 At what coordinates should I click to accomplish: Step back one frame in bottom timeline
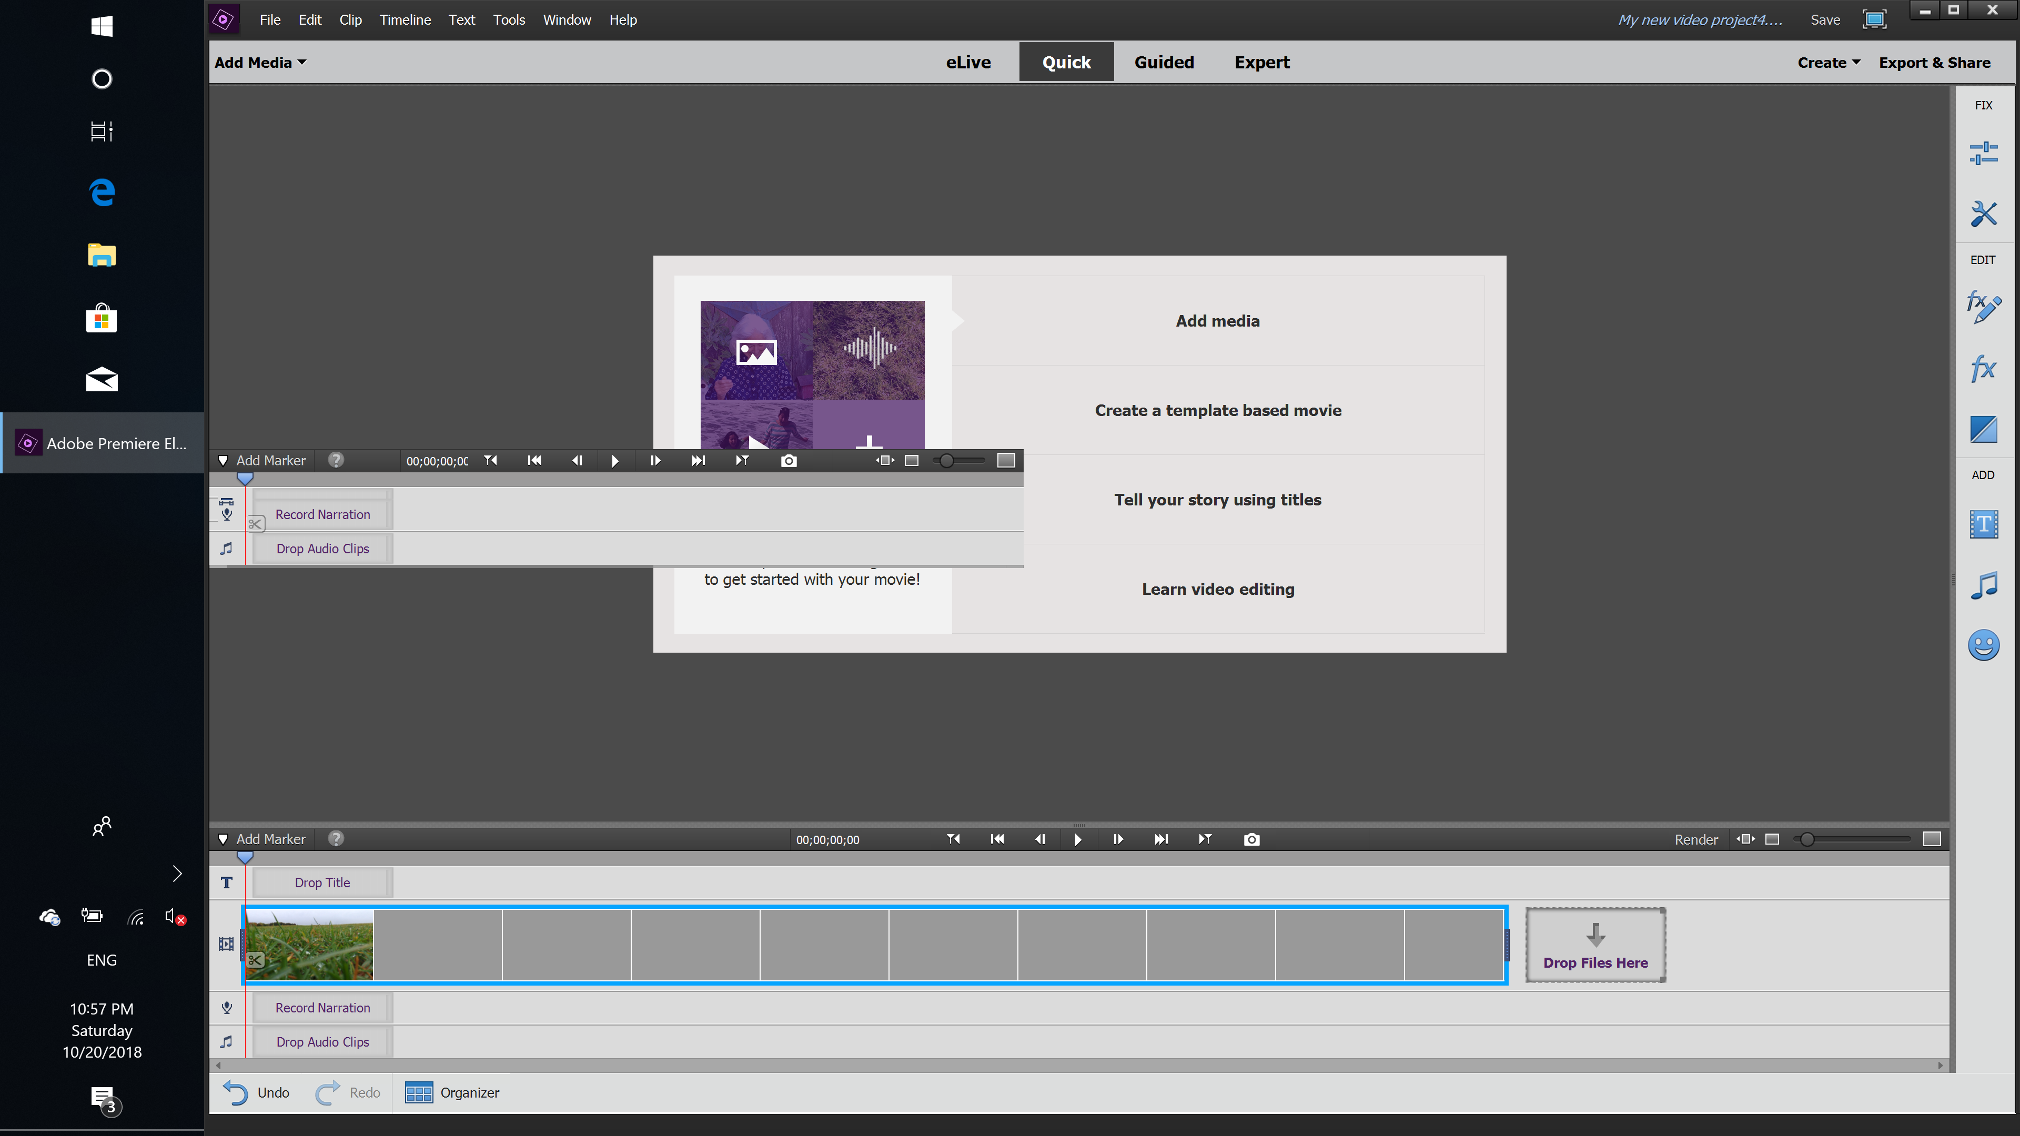coord(1040,839)
